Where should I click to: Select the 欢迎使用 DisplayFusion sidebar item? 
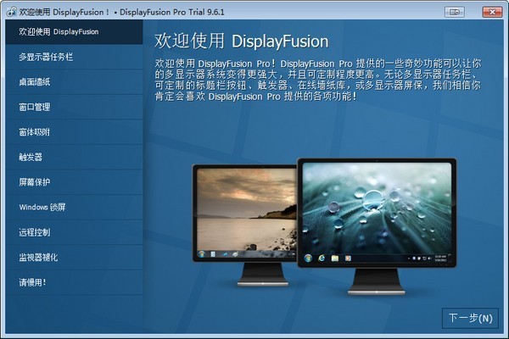coord(74,32)
